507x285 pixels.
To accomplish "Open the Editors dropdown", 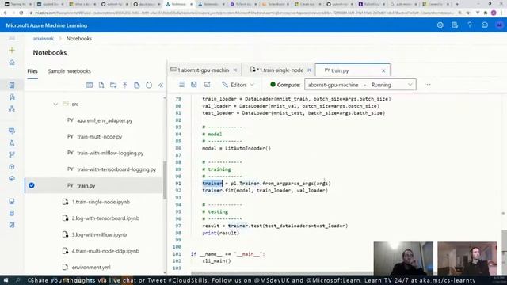I will pyautogui.click(x=238, y=85).
